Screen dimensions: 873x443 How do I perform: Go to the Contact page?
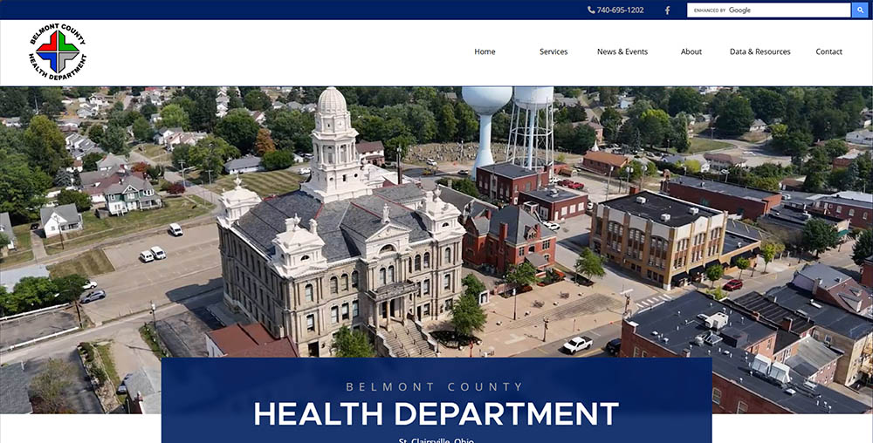pyautogui.click(x=828, y=51)
